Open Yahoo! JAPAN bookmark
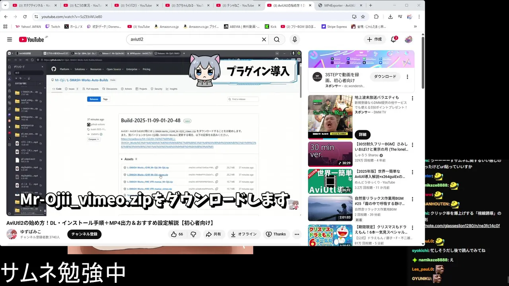The height and width of the screenshot is (286, 509). point(28,27)
